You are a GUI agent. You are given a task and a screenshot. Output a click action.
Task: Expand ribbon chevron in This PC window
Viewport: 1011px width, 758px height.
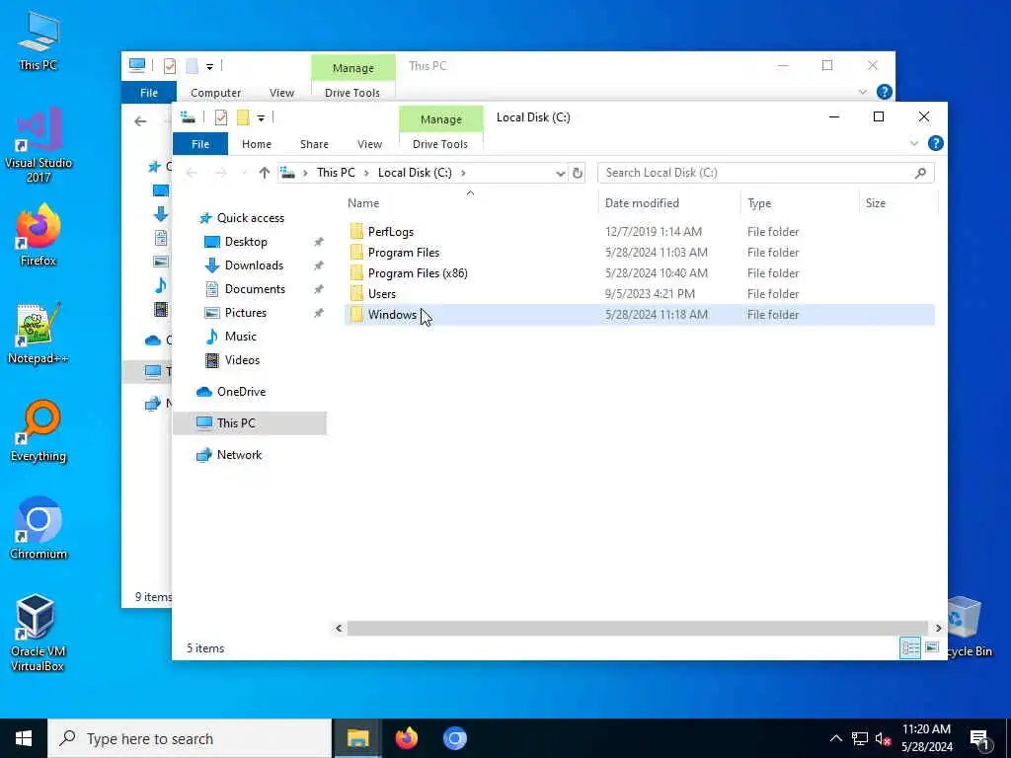pyautogui.click(x=863, y=92)
